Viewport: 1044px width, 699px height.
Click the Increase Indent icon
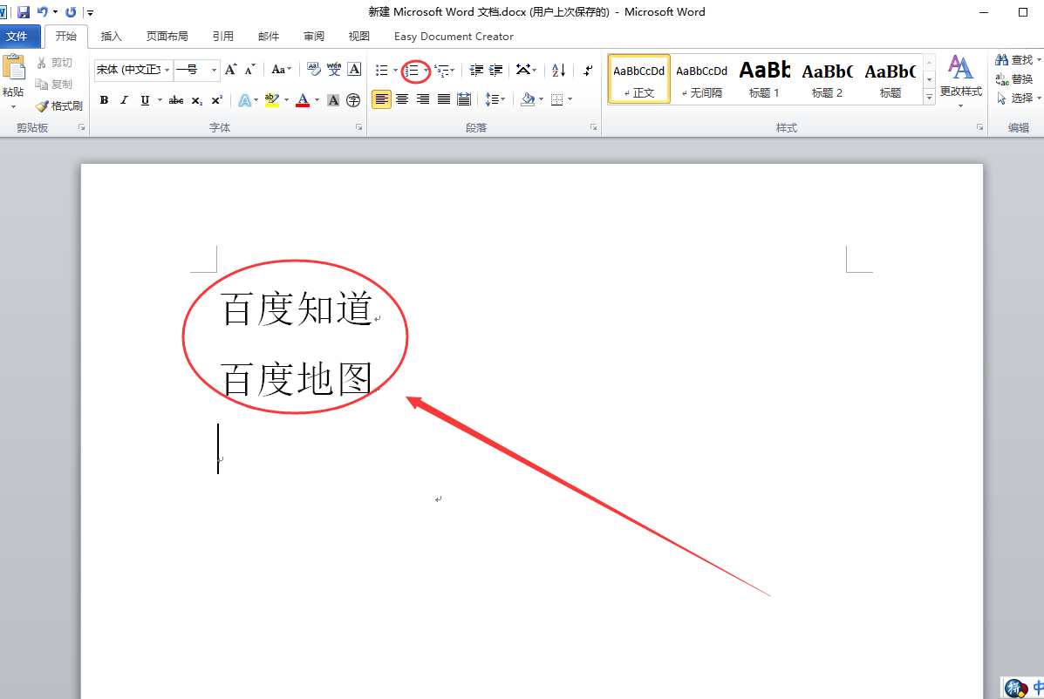coord(496,70)
